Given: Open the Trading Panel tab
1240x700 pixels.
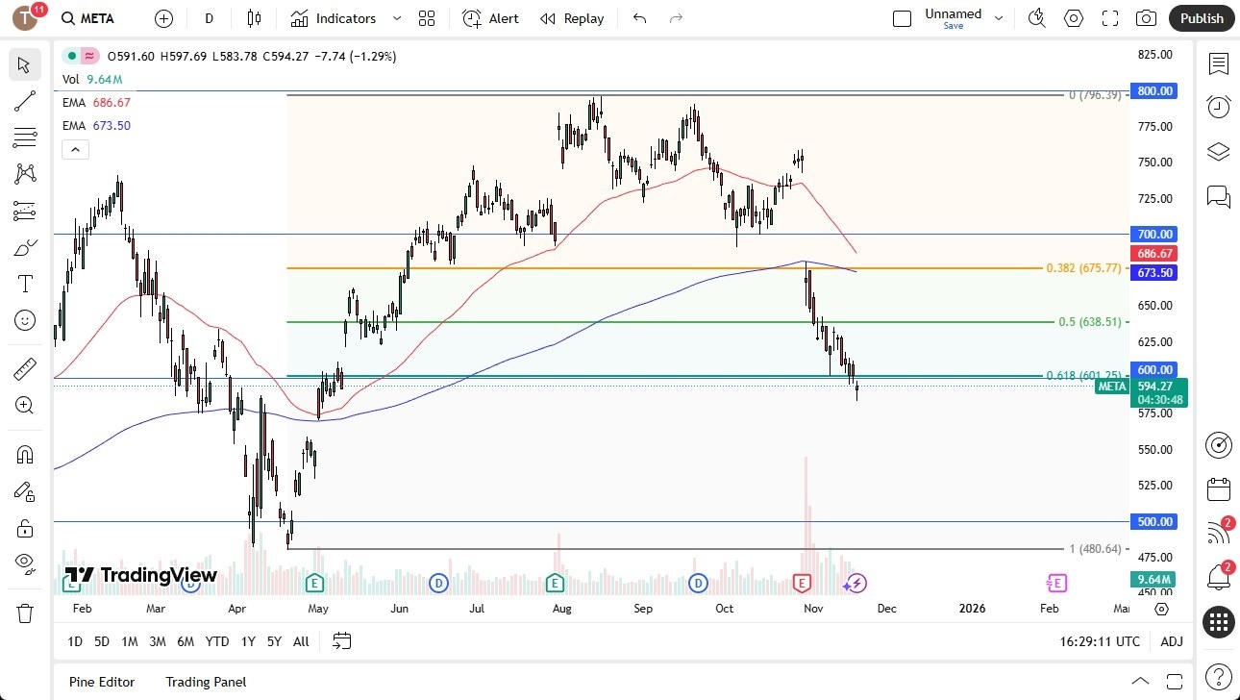Looking at the screenshot, I should (206, 682).
